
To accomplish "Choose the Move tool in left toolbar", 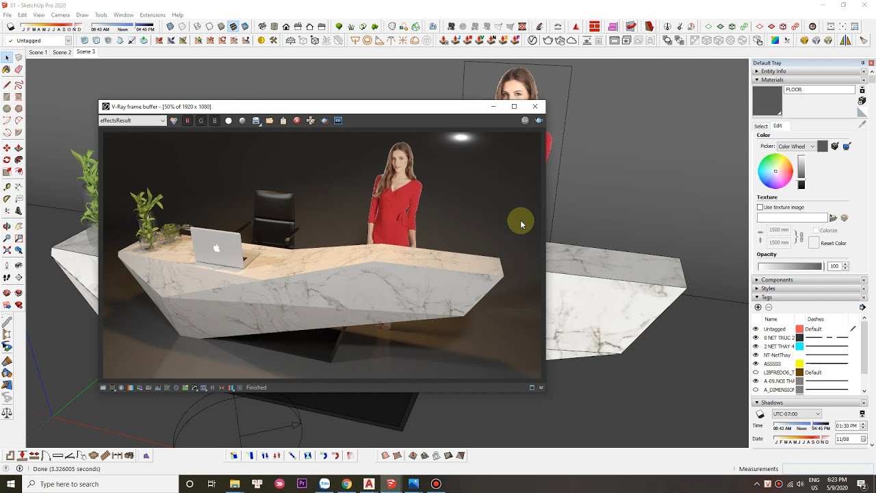I will (x=7, y=148).
